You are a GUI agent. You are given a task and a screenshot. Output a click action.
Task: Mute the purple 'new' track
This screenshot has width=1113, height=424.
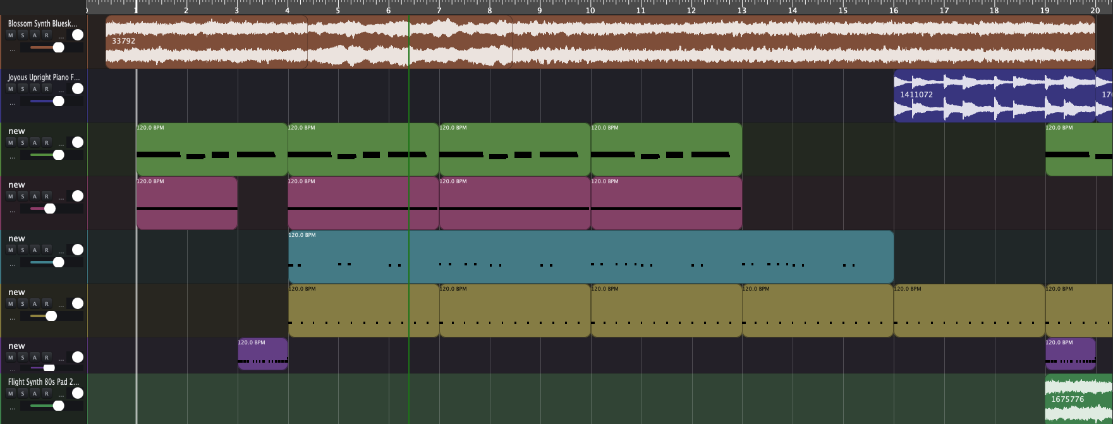click(11, 358)
